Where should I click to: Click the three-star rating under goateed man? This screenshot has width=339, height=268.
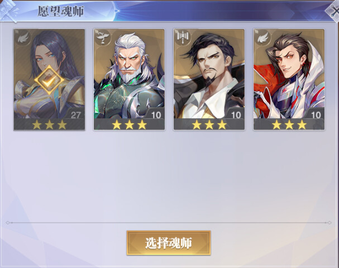pos(209,125)
